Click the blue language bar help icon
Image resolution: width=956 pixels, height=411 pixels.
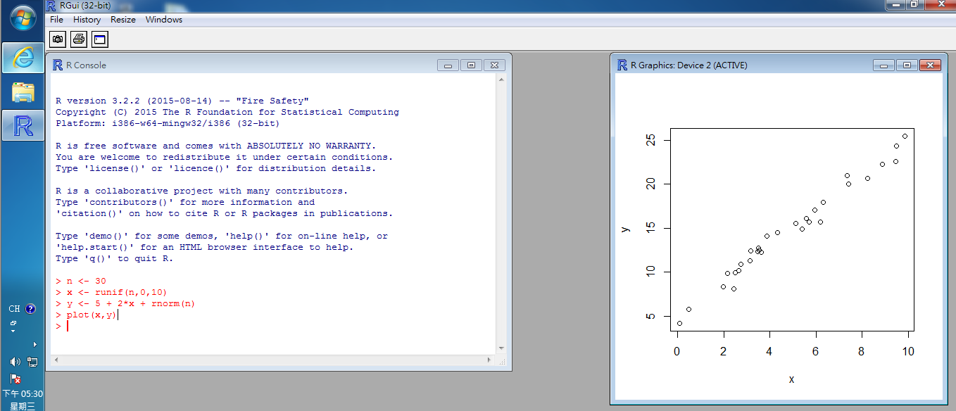(30, 309)
